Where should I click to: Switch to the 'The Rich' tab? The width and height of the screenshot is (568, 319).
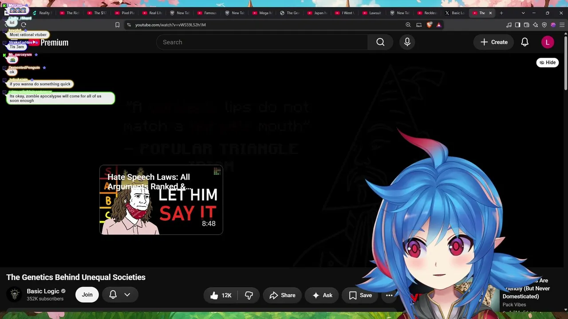pos(69,13)
